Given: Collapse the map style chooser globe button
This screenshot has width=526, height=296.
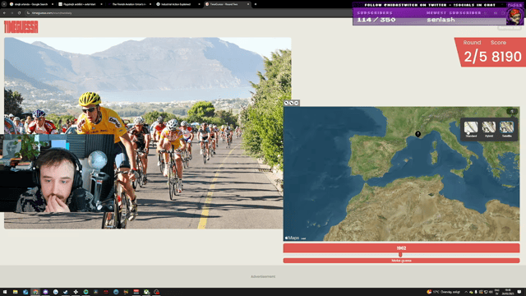Looking at the screenshot, I should pyautogui.click(x=512, y=112).
